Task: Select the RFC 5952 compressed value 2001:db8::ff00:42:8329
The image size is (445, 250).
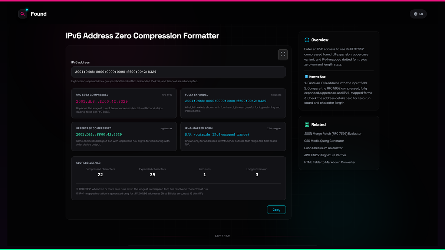Action: [102, 101]
